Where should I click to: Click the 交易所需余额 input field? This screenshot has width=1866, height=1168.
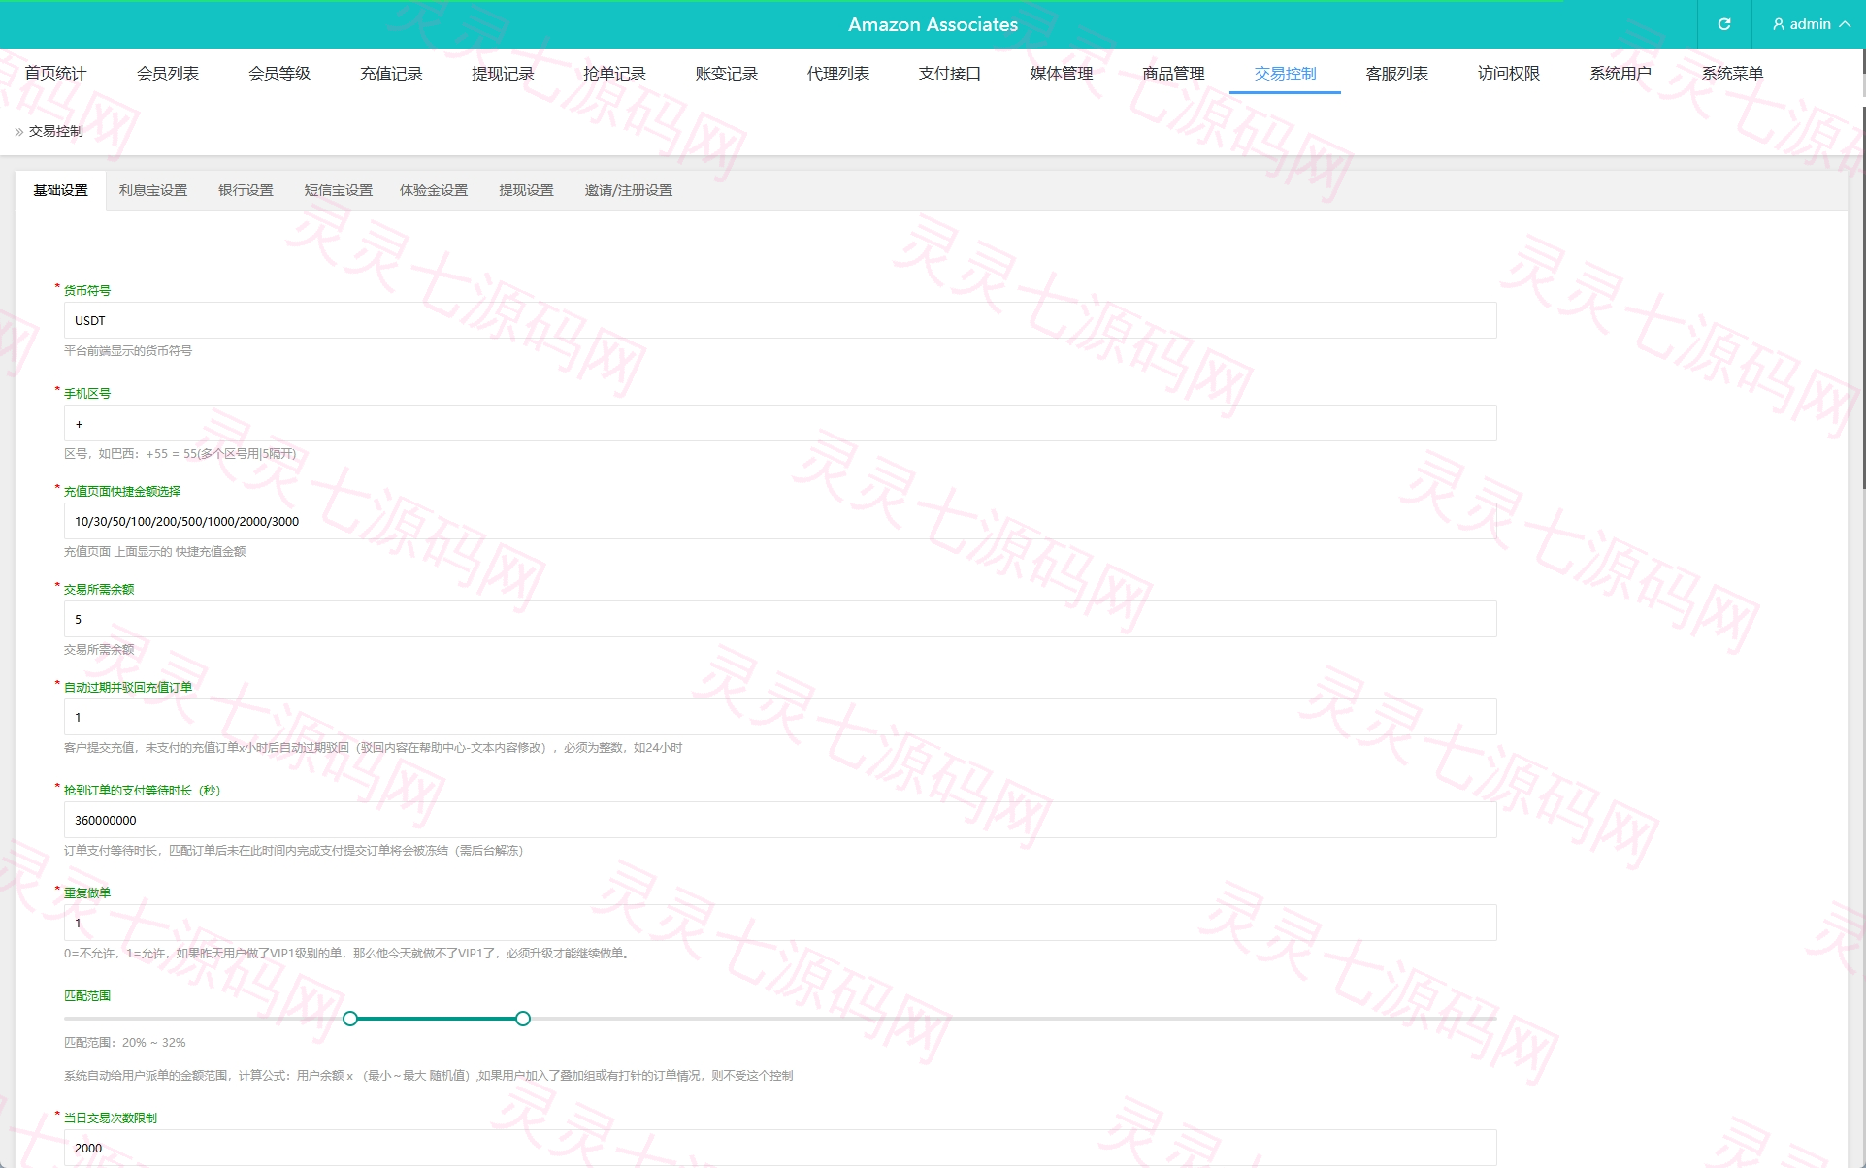780,619
